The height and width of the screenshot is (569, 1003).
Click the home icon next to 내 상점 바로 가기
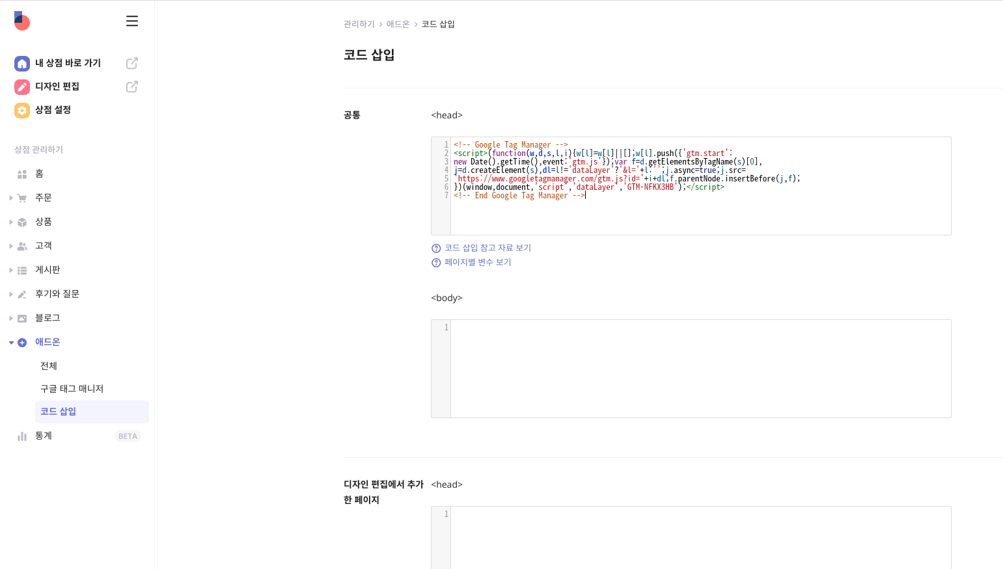pos(22,64)
